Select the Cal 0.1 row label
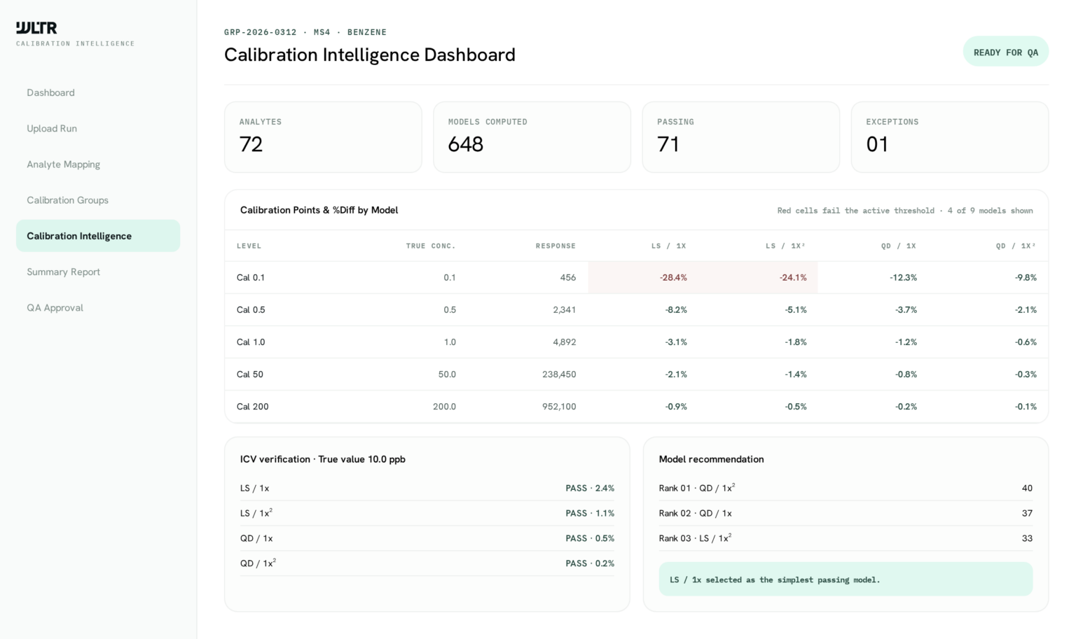The width and height of the screenshot is (1076, 639). click(251, 277)
